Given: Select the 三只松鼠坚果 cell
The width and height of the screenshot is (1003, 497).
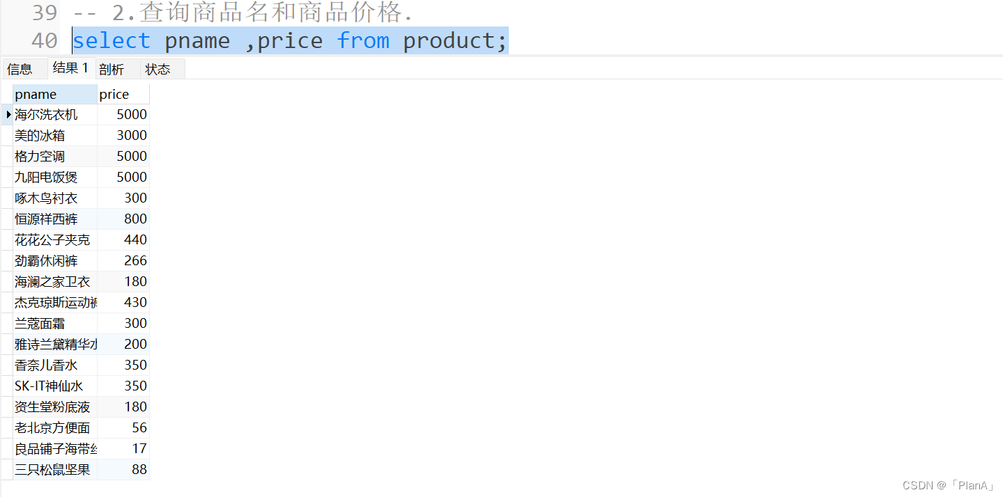Looking at the screenshot, I should pos(55,470).
